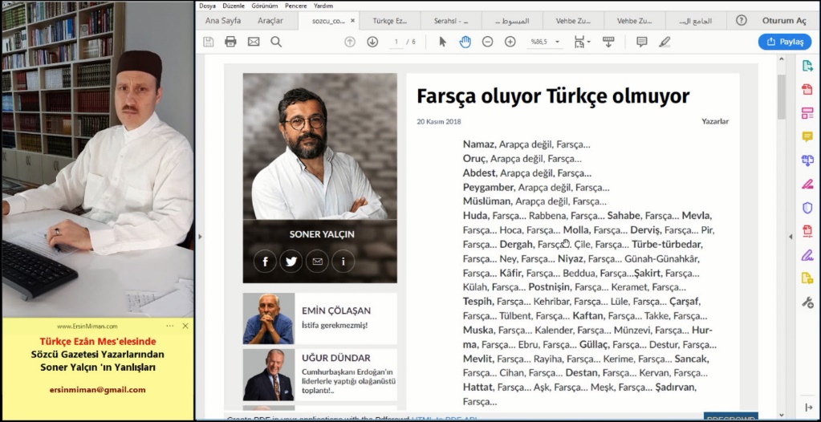The height and width of the screenshot is (422, 821).
Task: Click the email envelope toolbar icon
Action: (x=254, y=42)
